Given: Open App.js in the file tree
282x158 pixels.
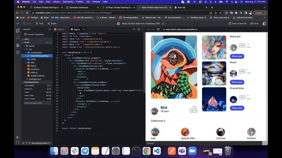Looking at the screenshot, I should [x=33, y=66].
